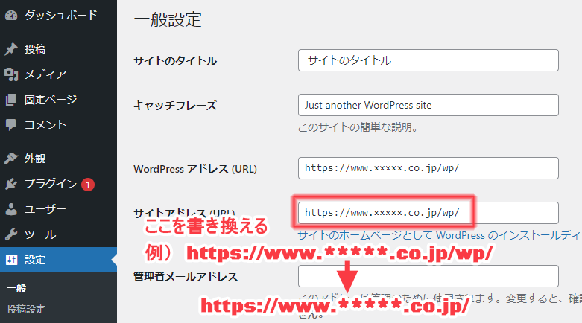Click the サイトのタイトル label

(175, 61)
